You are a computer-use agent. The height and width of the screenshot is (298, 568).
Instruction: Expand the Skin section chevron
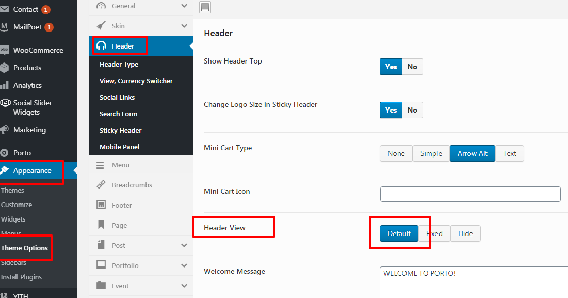tap(184, 26)
